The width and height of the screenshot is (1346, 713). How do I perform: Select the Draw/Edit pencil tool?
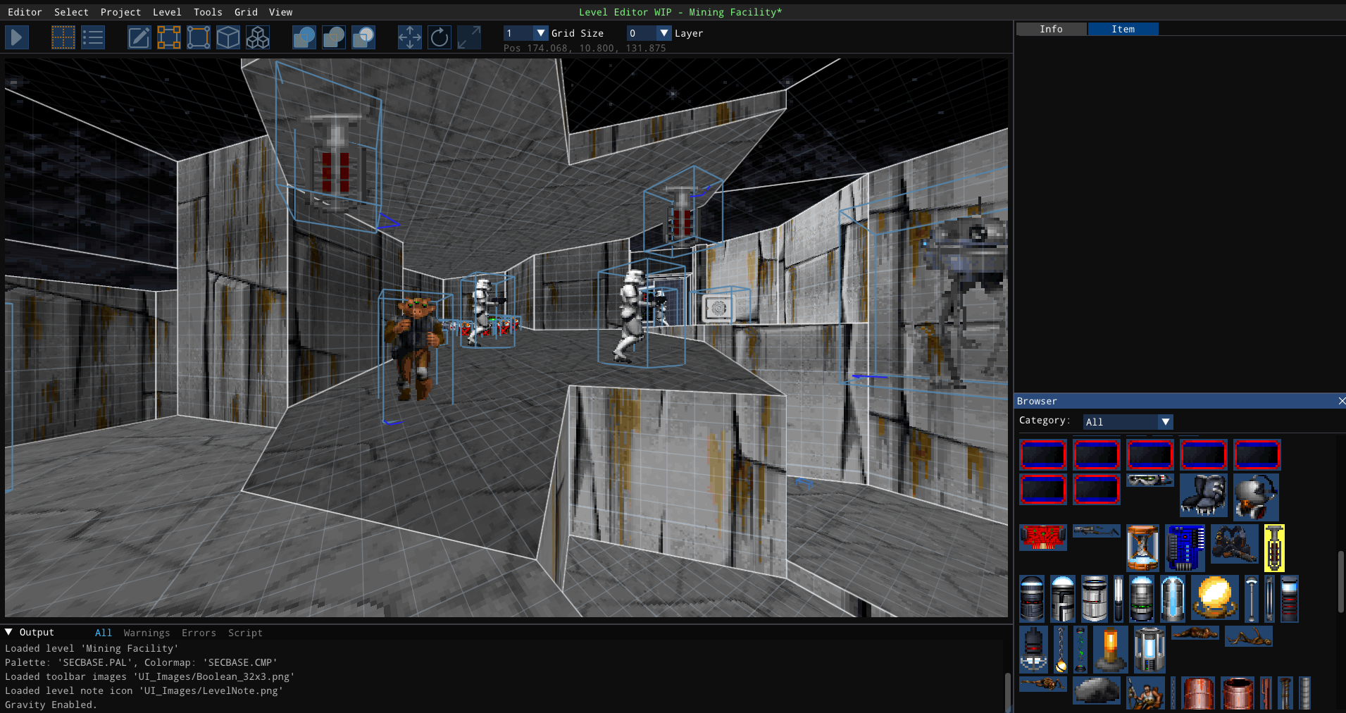point(139,37)
